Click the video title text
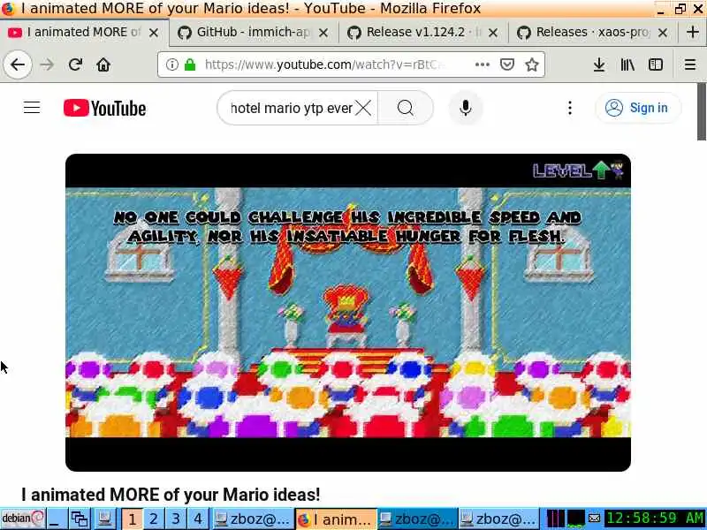The width and height of the screenshot is (707, 530). pos(171,495)
